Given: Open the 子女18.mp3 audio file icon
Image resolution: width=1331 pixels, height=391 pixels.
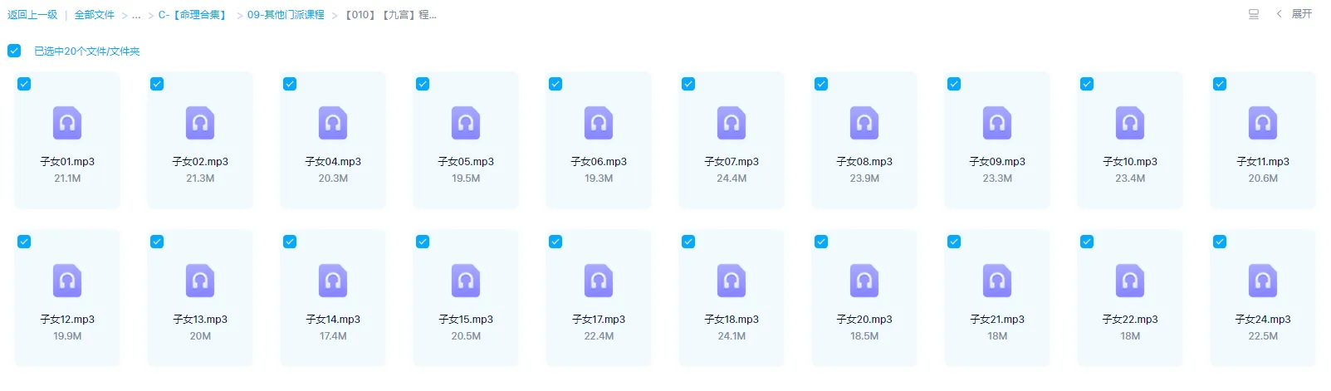Looking at the screenshot, I should 732,281.
